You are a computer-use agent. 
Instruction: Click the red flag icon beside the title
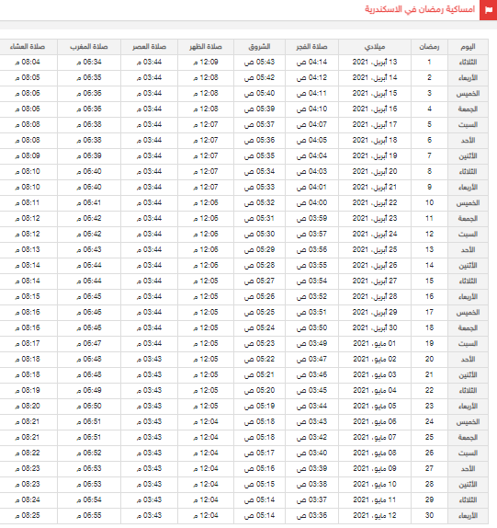click(488, 10)
